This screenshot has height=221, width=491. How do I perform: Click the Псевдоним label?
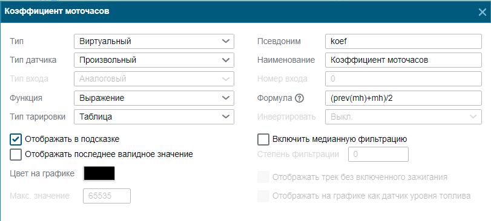click(279, 42)
